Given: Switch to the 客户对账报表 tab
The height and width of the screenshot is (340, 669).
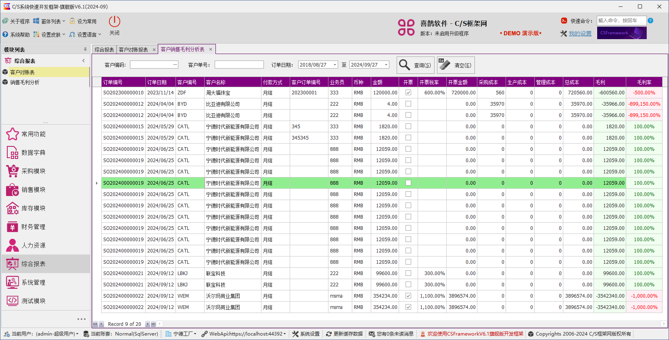Looking at the screenshot, I should pyautogui.click(x=134, y=50).
